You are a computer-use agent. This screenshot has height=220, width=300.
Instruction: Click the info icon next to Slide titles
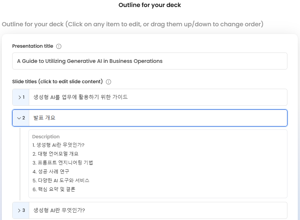click(109, 82)
